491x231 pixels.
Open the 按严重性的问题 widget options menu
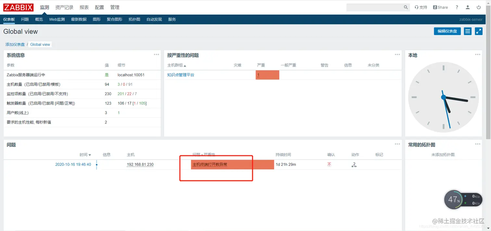click(397, 55)
